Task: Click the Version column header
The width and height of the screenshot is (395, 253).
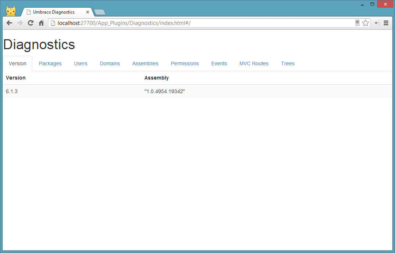Action: (16, 78)
